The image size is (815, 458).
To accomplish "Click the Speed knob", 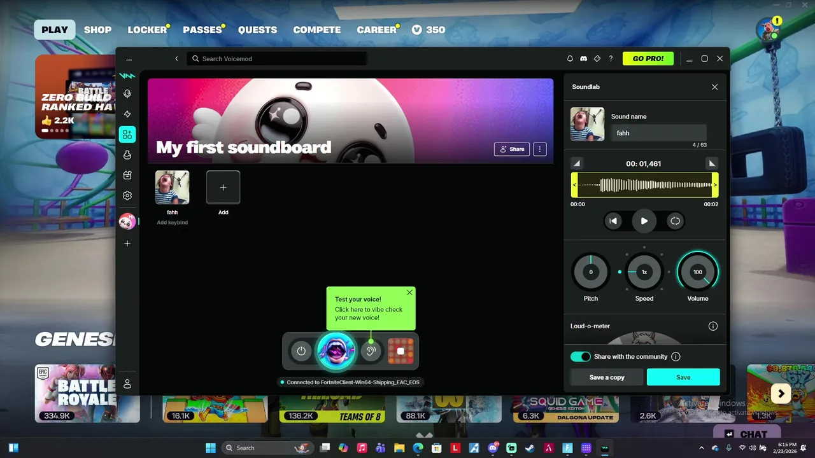I will [x=644, y=272].
